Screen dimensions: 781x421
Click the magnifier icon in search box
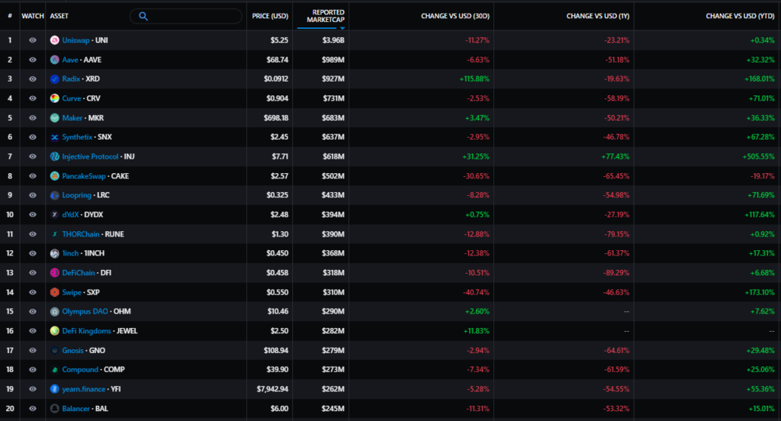pyautogui.click(x=143, y=17)
